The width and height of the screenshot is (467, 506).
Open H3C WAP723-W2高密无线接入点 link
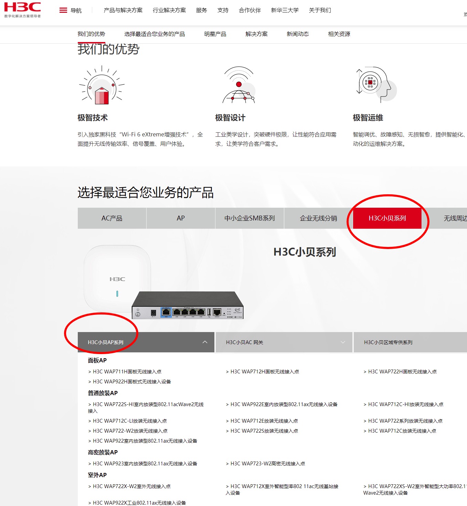point(265,464)
